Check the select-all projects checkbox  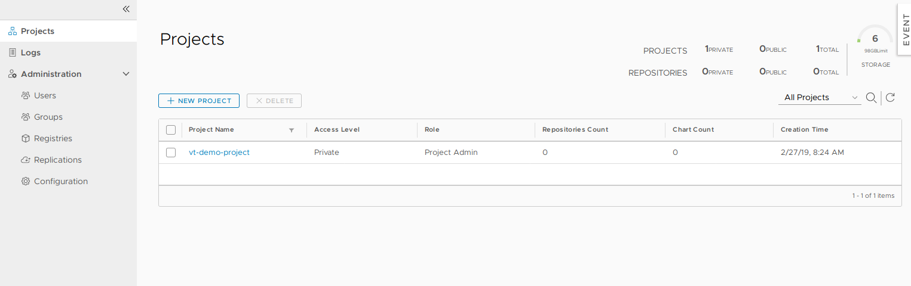pos(171,130)
